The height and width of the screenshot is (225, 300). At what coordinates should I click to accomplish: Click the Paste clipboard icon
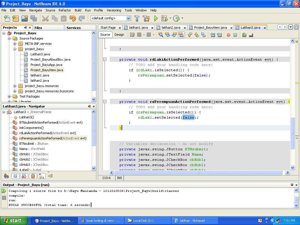click(x=64, y=18)
